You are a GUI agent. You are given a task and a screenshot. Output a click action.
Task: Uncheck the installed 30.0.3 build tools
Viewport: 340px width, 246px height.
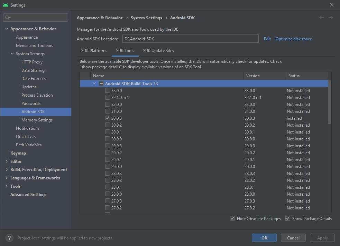point(108,118)
